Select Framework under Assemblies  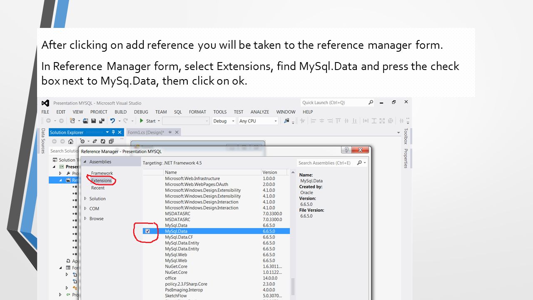(x=102, y=173)
